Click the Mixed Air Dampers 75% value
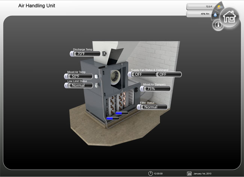 pos(155,89)
